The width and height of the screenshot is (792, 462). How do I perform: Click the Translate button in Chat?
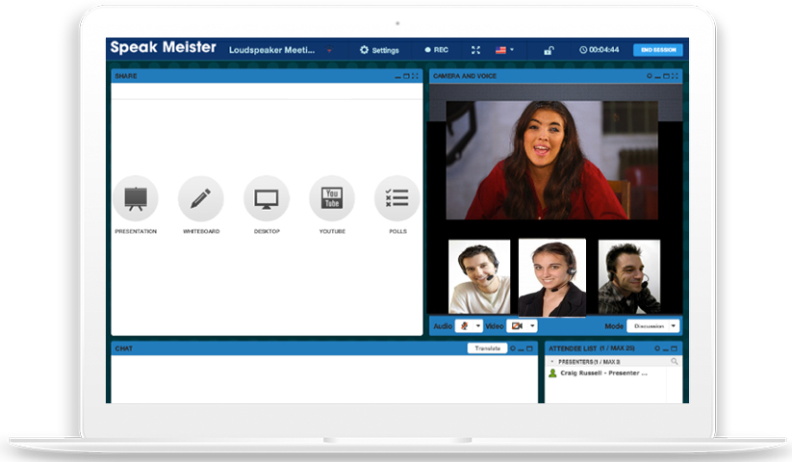[x=488, y=348]
